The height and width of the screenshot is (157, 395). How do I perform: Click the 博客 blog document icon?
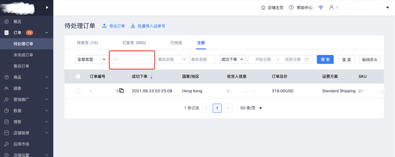pyautogui.click(x=7, y=122)
